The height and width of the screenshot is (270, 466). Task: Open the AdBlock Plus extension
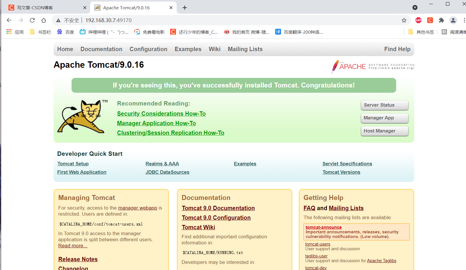point(419,20)
